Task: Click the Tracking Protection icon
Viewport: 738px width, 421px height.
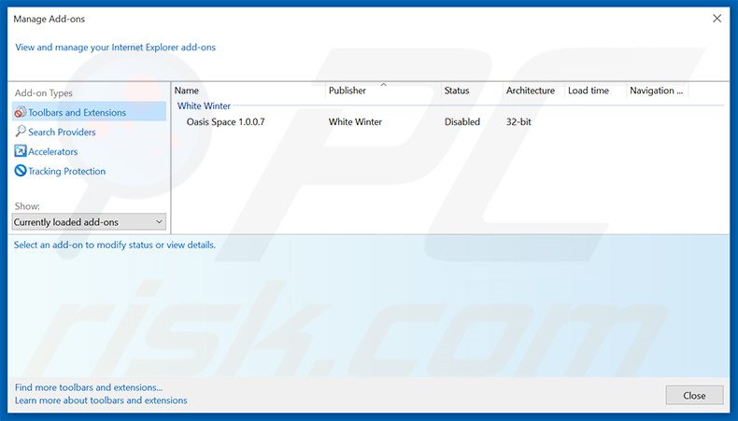Action: tap(21, 172)
